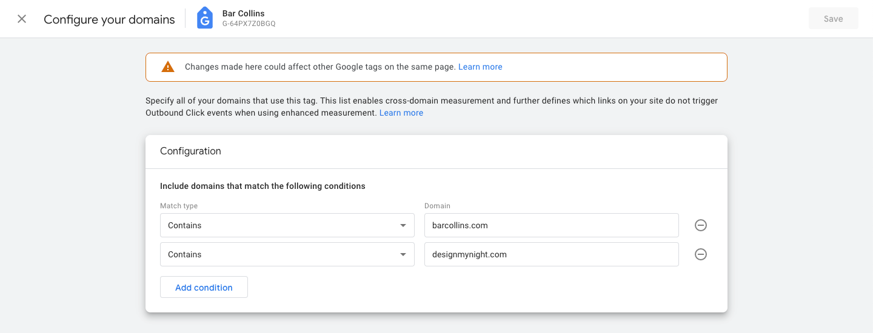The image size is (873, 333).
Task: Remove the barcollins.com condition
Action: coord(700,225)
